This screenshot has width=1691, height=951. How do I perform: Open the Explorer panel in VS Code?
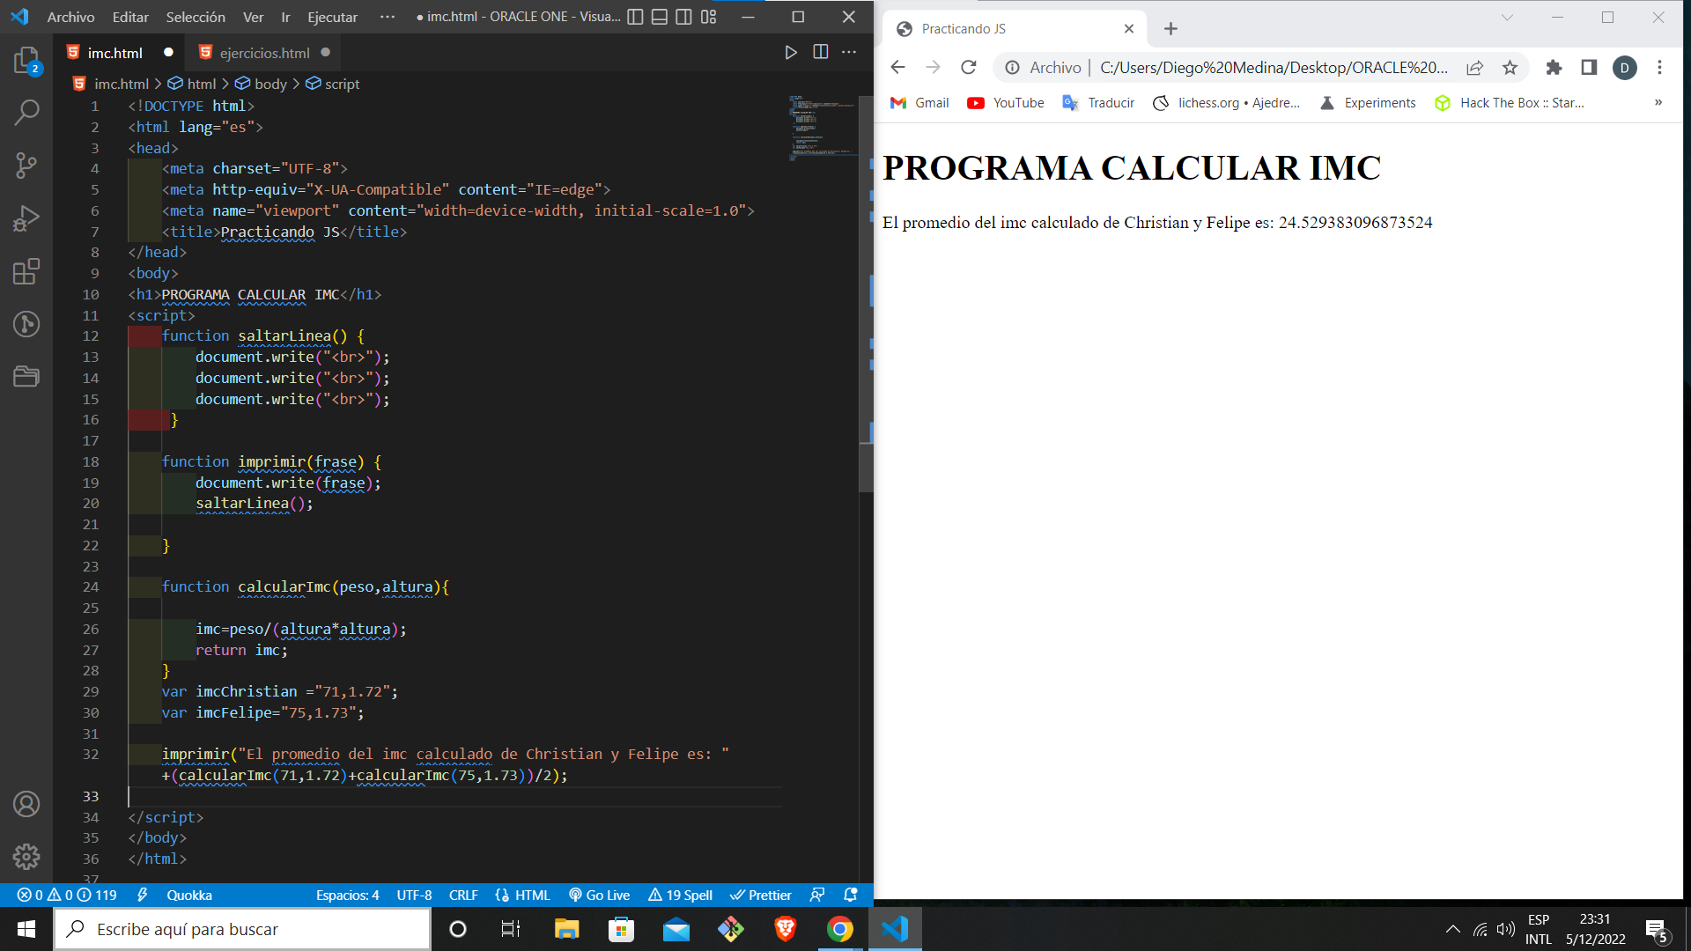tap(26, 60)
